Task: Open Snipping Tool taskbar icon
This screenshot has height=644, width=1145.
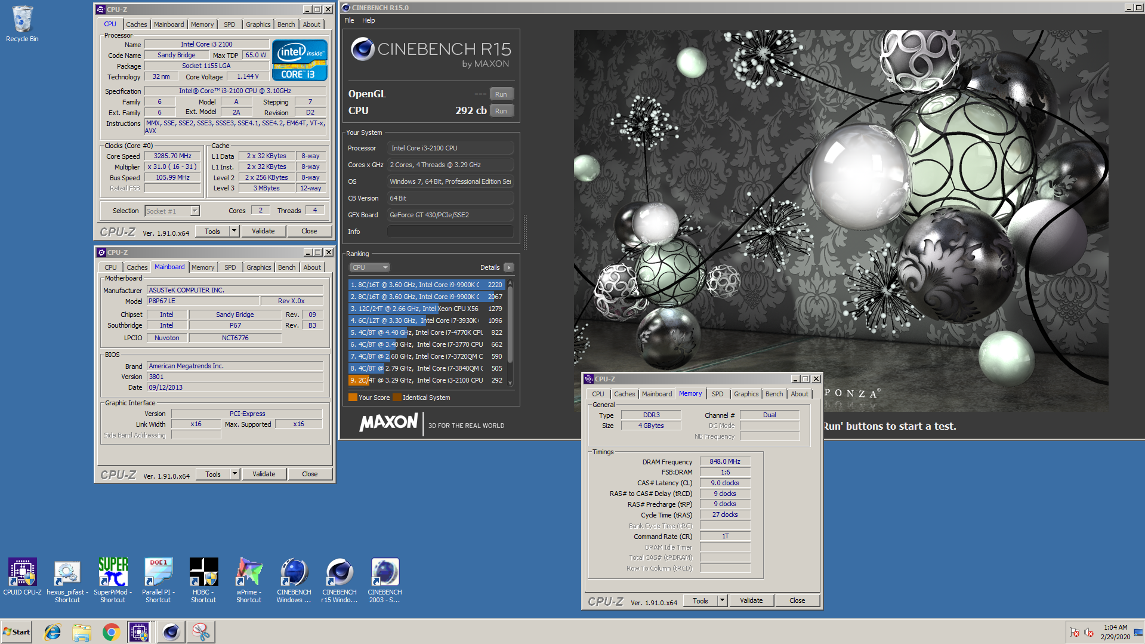Action: tap(200, 632)
